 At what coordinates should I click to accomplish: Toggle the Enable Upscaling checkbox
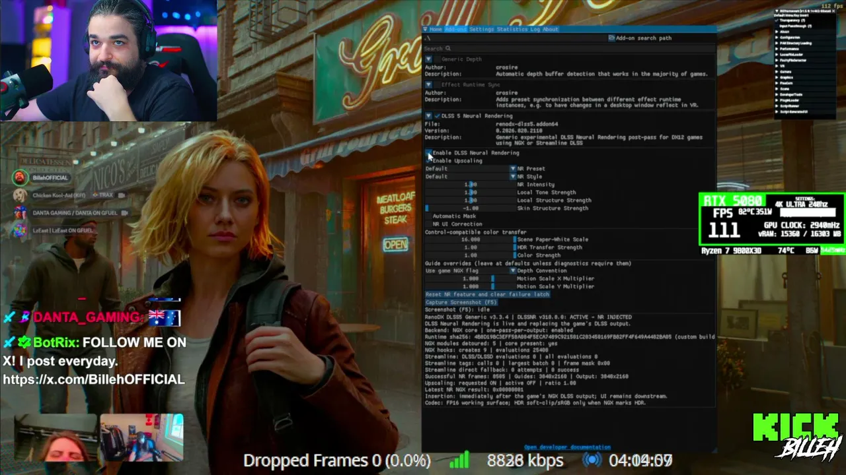point(428,161)
